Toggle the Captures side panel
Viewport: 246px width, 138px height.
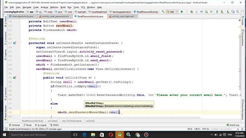(x=5, y=54)
